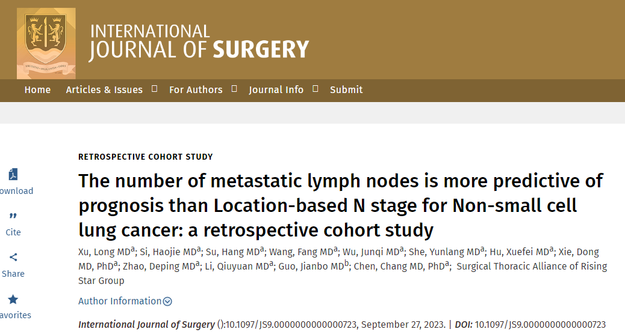Viewport: 625px width, 332px height.
Task: Open the Journal Info dropdown arrow
Action: click(x=316, y=89)
